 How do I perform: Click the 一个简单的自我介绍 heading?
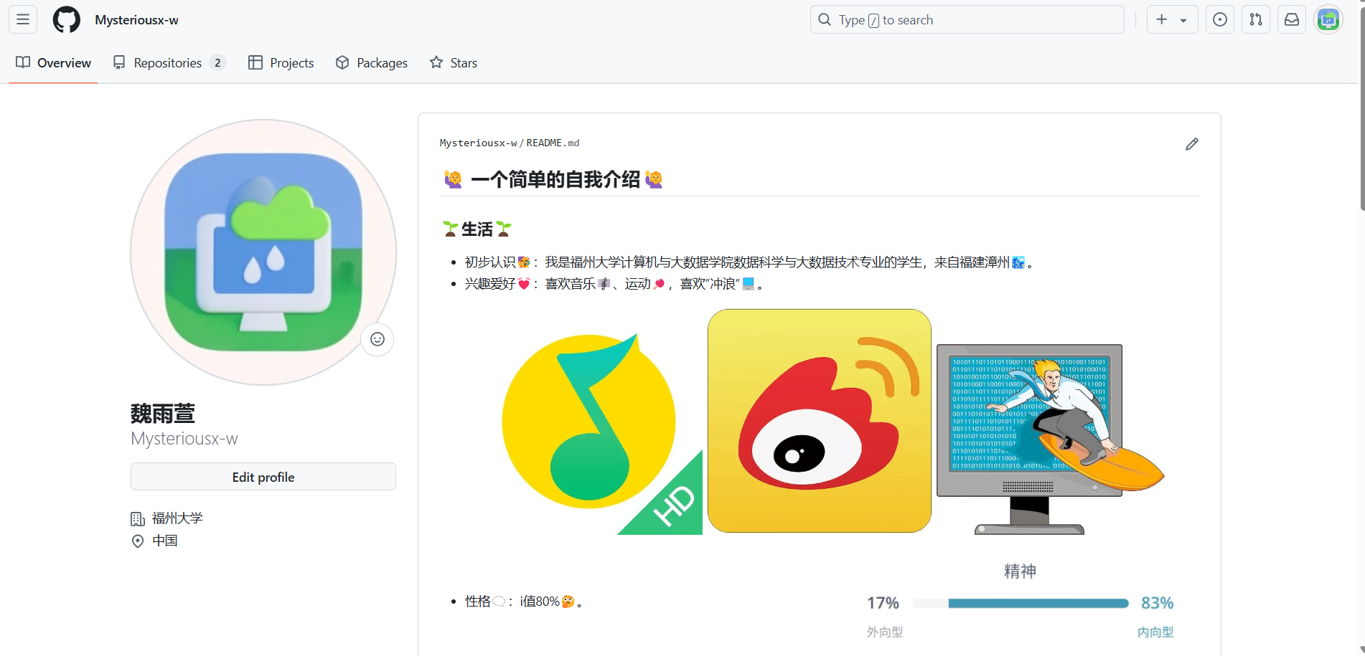[x=555, y=179]
